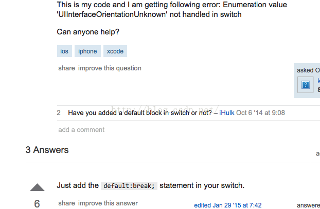This screenshot has width=320, height=209.
Task: Click share under the question
Action: coord(66,68)
